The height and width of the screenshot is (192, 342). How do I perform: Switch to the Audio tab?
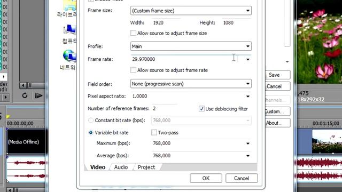click(x=121, y=167)
